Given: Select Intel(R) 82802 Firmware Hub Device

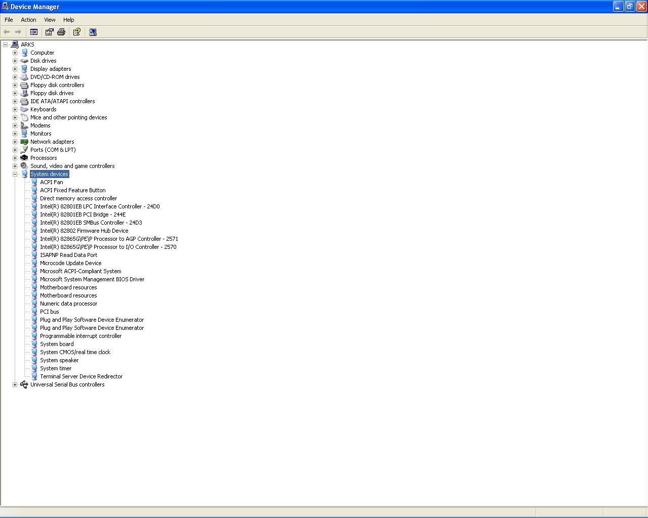Looking at the screenshot, I should click(x=84, y=231).
